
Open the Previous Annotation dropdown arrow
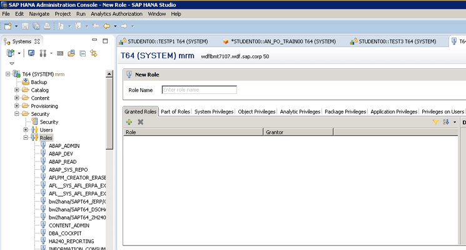pyautogui.click(x=87, y=26)
